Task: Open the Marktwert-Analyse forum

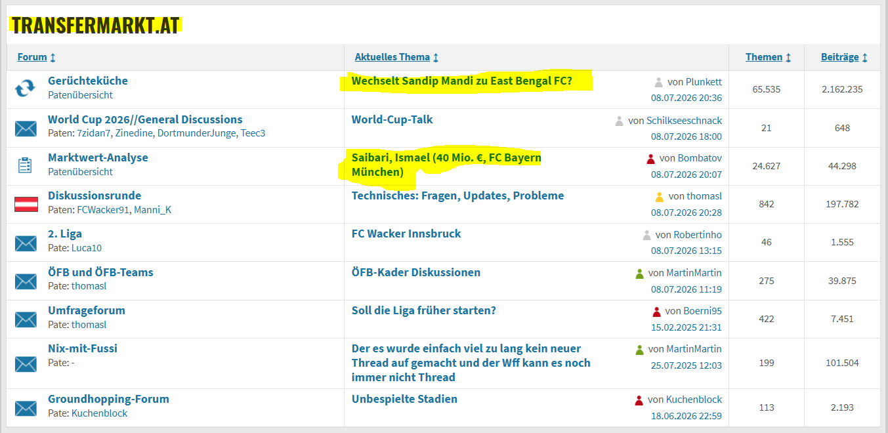Action: coord(98,157)
